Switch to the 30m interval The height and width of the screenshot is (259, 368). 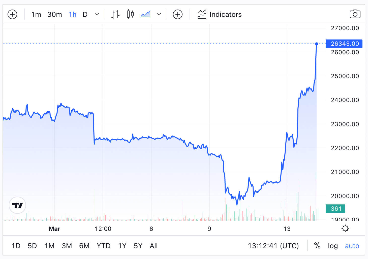[x=55, y=14]
